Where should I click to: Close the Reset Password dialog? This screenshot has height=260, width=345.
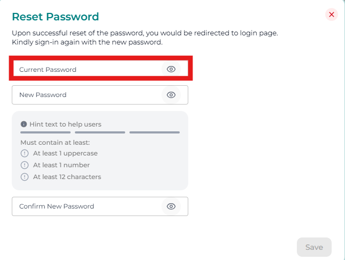[x=332, y=14]
